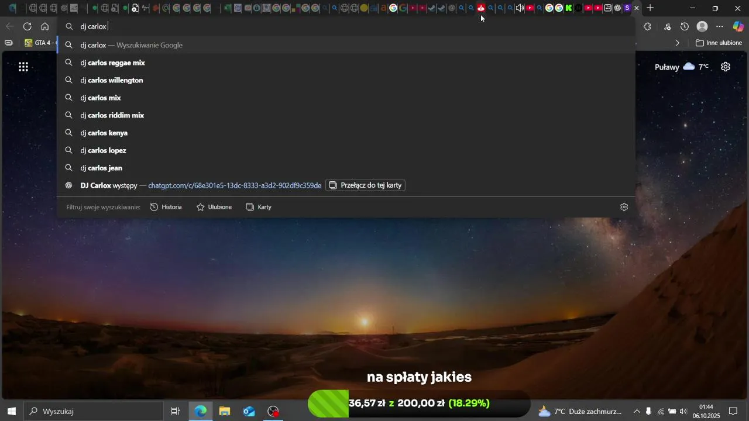Expand the favorites bar overflow chevron
The height and width of the screenshot is (421, 749).
[678, 43]
